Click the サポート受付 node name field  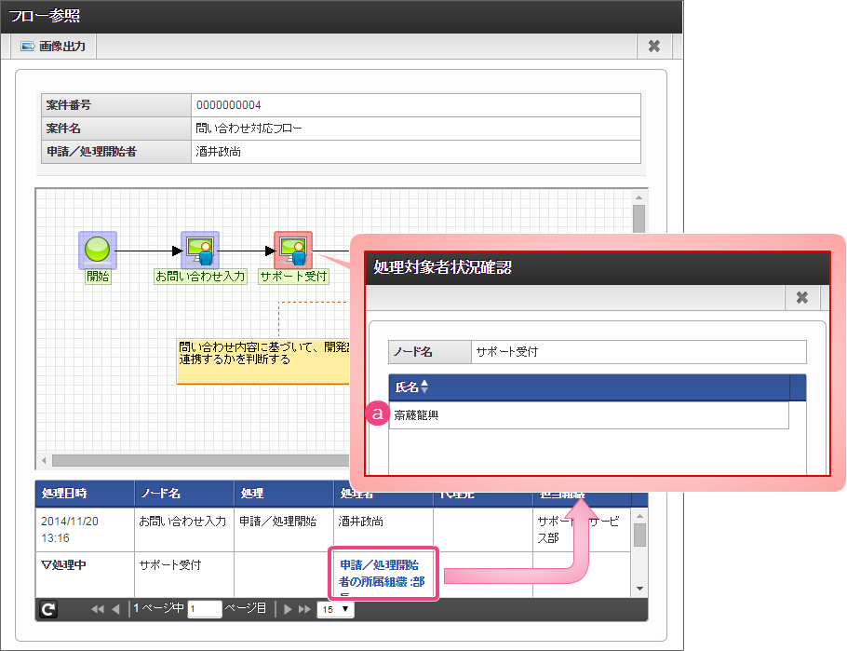point(639,352)
